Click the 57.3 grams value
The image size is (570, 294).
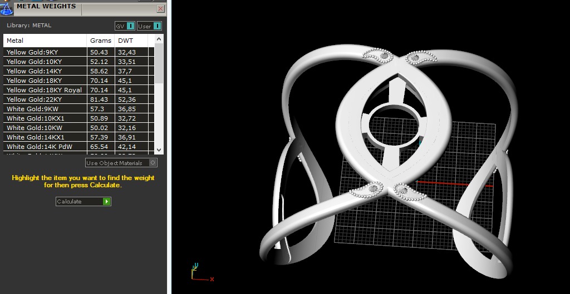97,109
